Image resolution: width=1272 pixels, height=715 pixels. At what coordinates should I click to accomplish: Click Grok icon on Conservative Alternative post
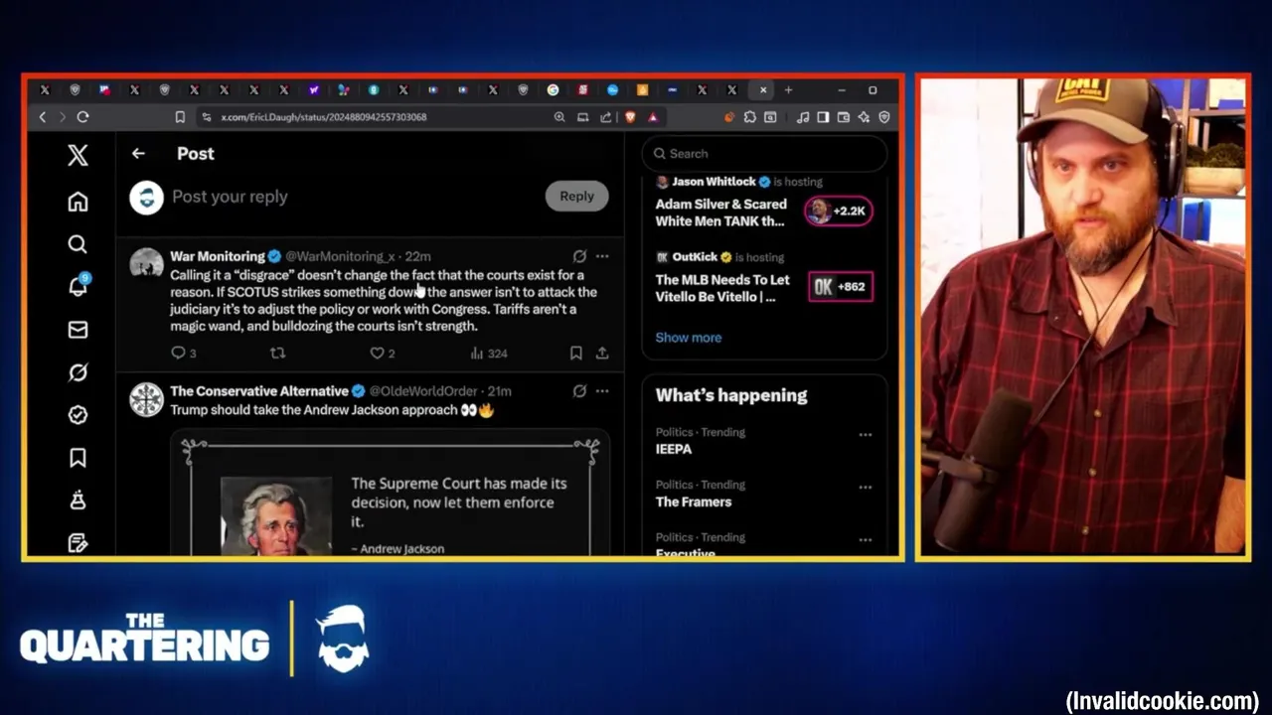pyautogui.click(x=579, y=391)
